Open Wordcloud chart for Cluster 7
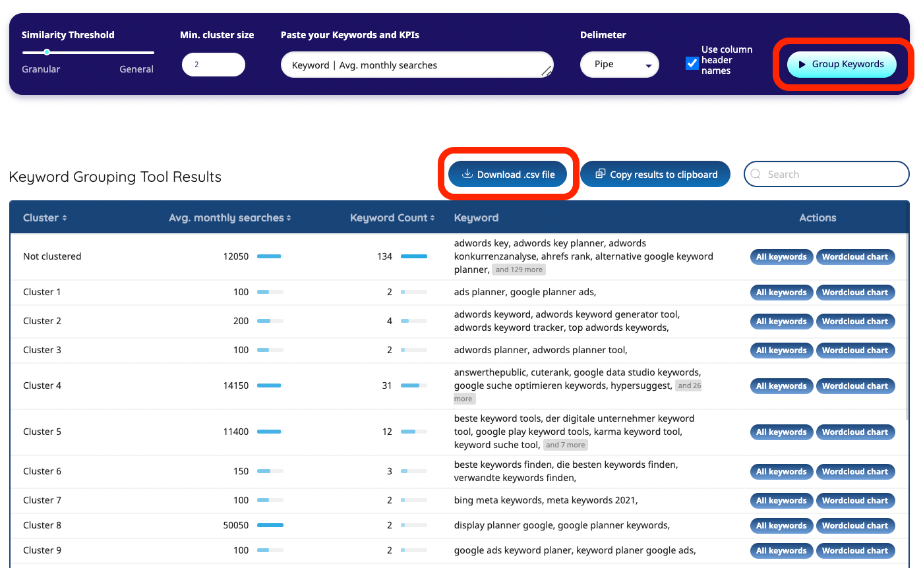923x568 pixels. point(855,501)
